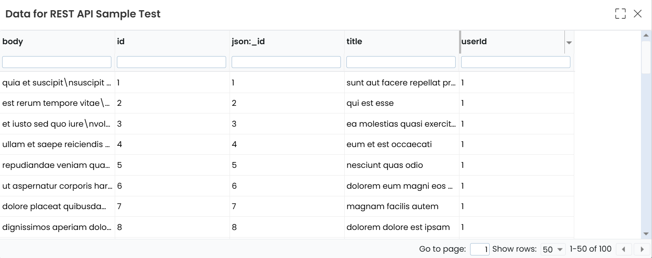This screenshot has width=652, height=258.
Task: Click json:_id cell with value 7
Action: tap(287, 206)
